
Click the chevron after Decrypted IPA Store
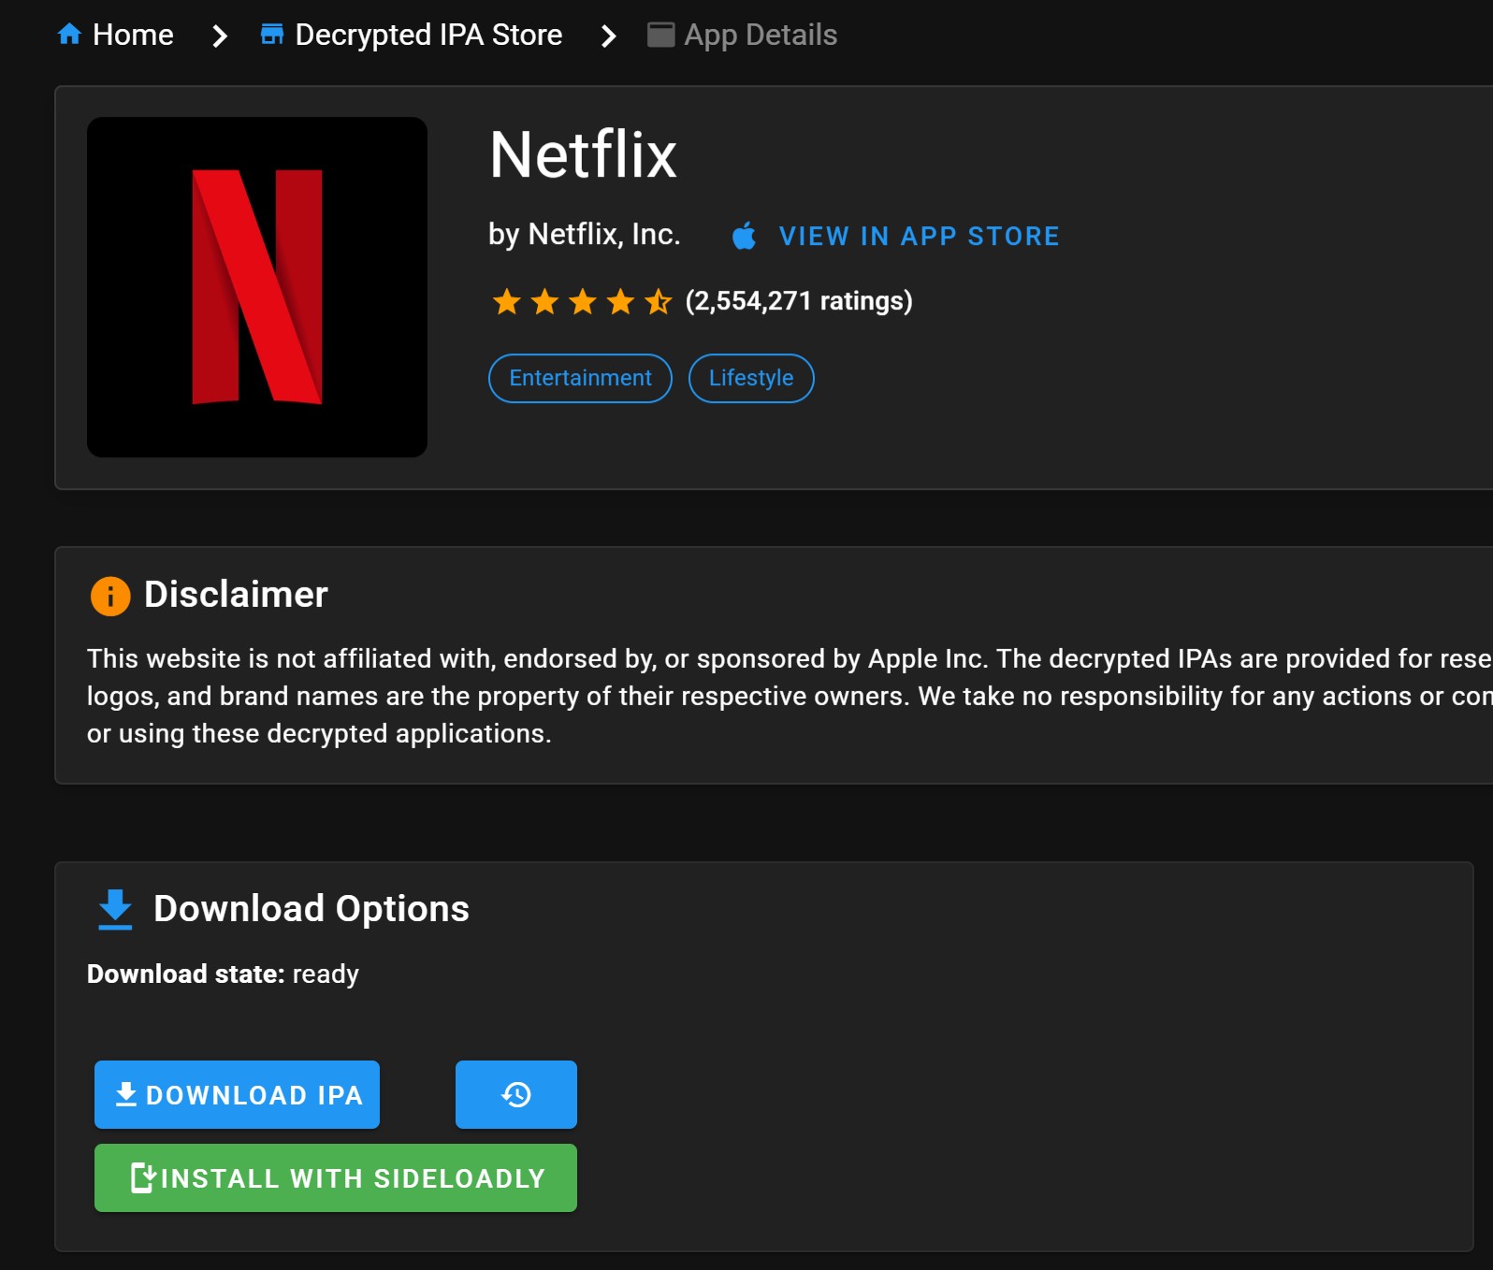[609, 36]
